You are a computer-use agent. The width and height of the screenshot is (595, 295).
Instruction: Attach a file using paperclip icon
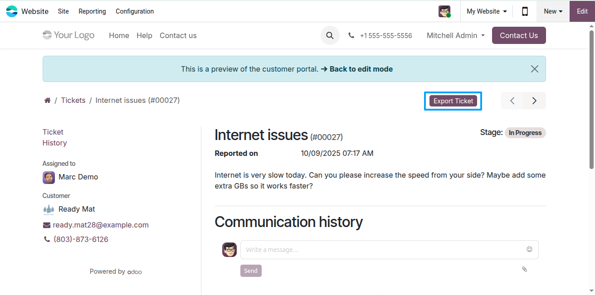coord(525,269)
